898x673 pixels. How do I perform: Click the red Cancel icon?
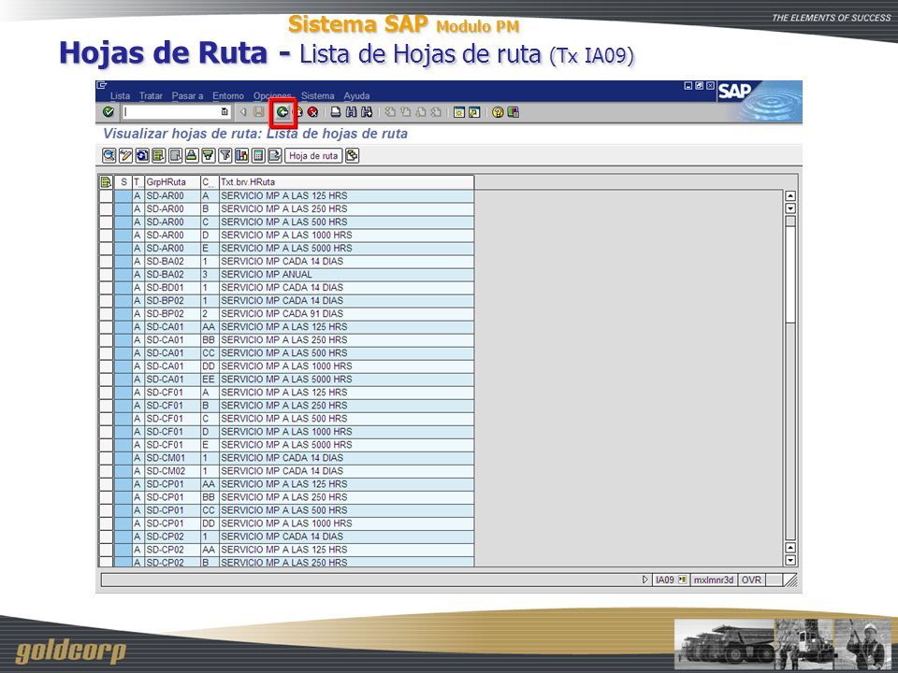(312, 112)
